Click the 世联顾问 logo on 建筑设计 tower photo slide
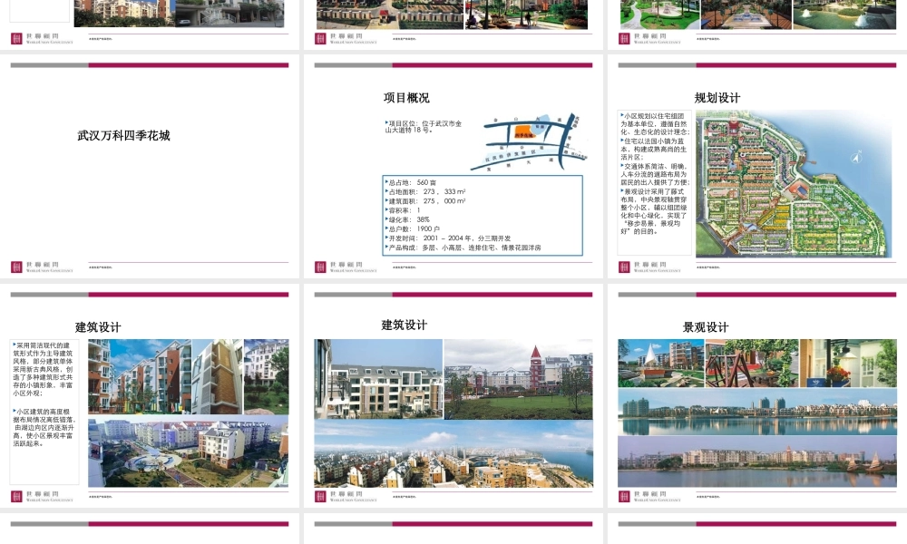 tap(346, 497)
